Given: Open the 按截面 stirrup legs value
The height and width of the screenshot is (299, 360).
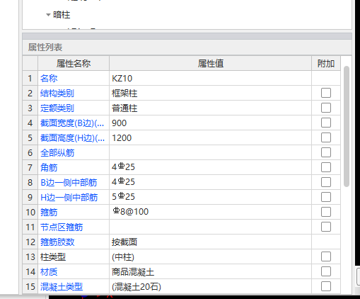Looking at the screenshot, I should tap(211, 242).
